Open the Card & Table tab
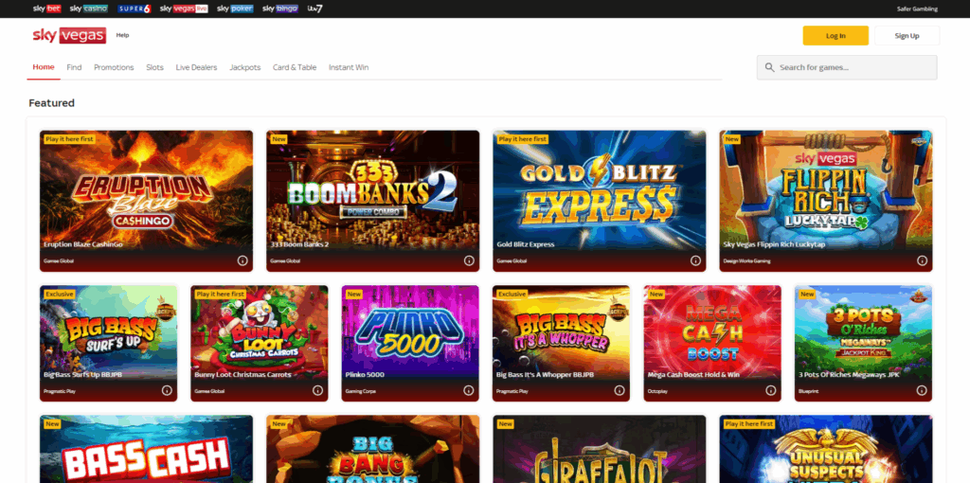The width and height of the screenshot is (970, 483). 295,67
